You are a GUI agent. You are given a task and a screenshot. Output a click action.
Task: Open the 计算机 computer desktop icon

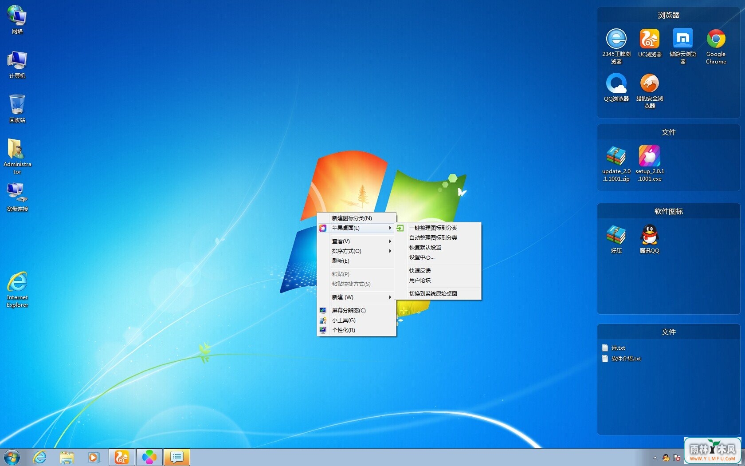(17, 64)
